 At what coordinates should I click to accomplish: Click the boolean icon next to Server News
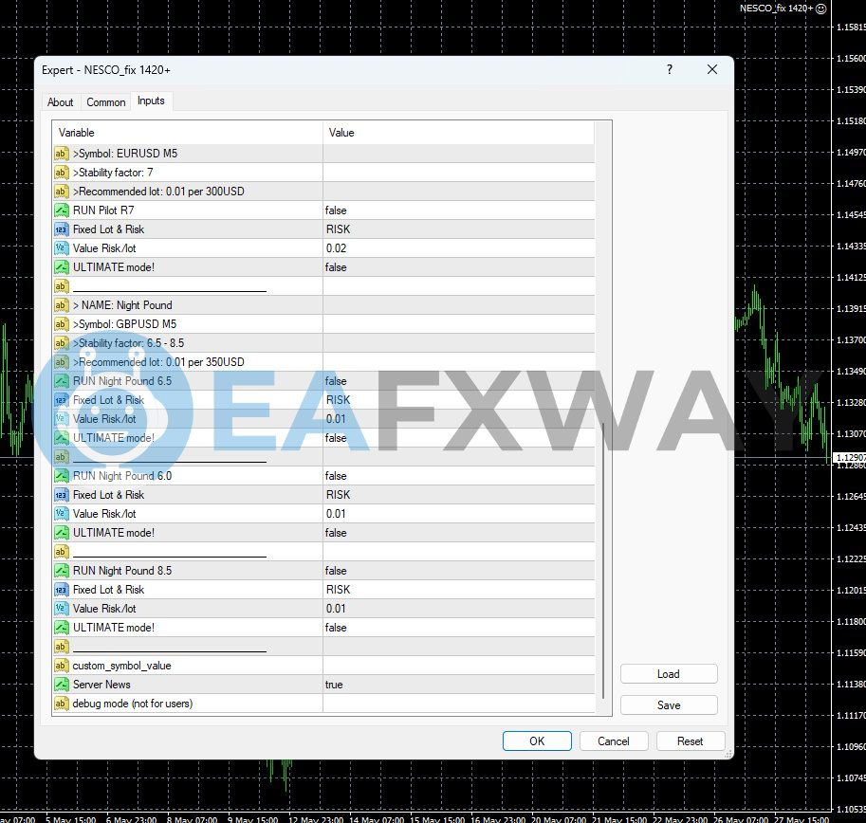click(x=62, y=685)
